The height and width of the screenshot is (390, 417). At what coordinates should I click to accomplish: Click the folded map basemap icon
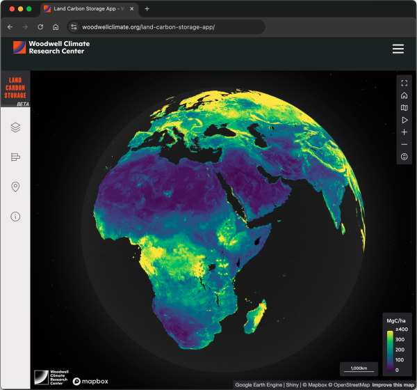(404, 108)
